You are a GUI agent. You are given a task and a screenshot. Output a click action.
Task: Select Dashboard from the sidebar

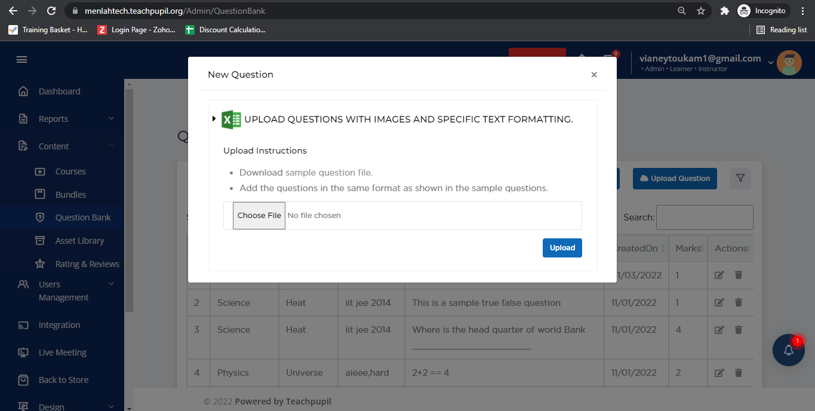click(59, 91)
